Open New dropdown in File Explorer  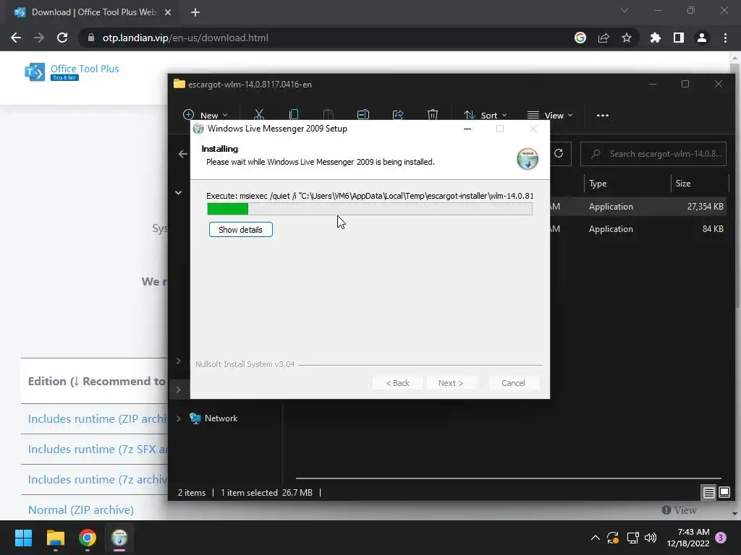206,115
